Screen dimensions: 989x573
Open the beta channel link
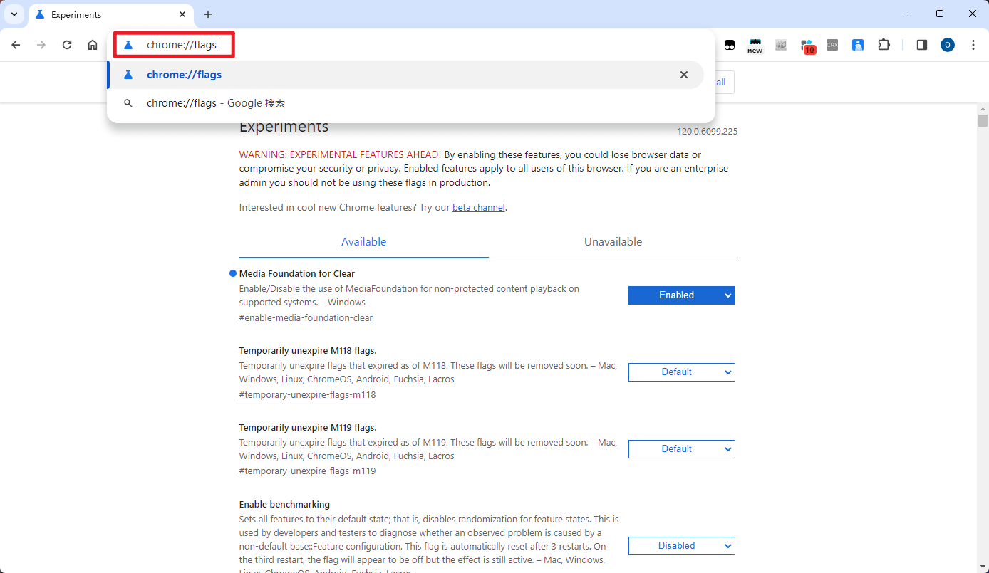[478, 208]
